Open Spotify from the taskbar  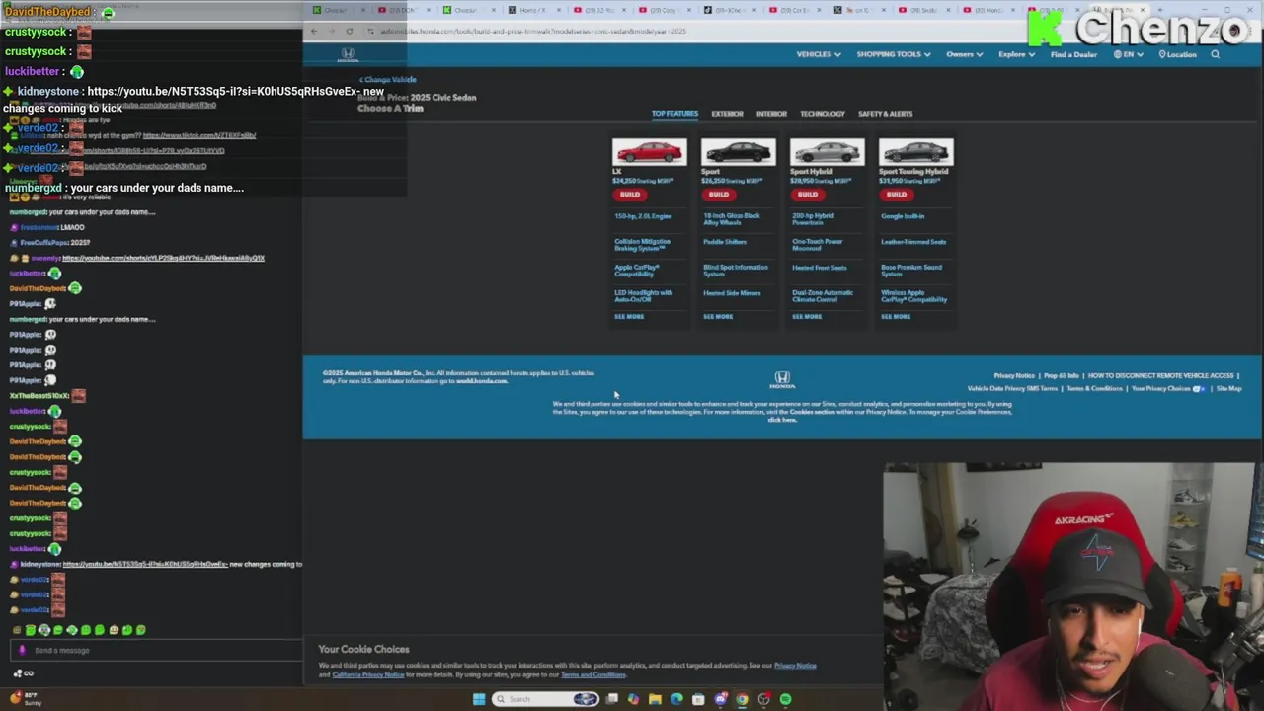(785, 699)
